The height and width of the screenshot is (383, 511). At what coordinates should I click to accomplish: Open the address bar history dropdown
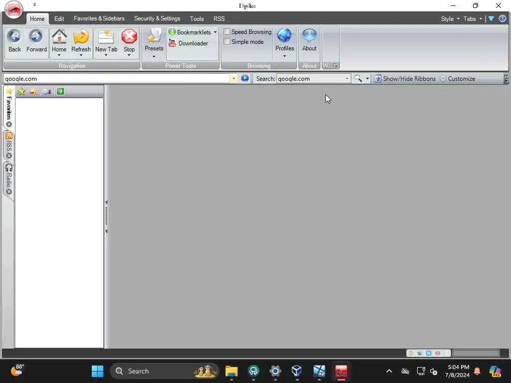coord(234,78)
